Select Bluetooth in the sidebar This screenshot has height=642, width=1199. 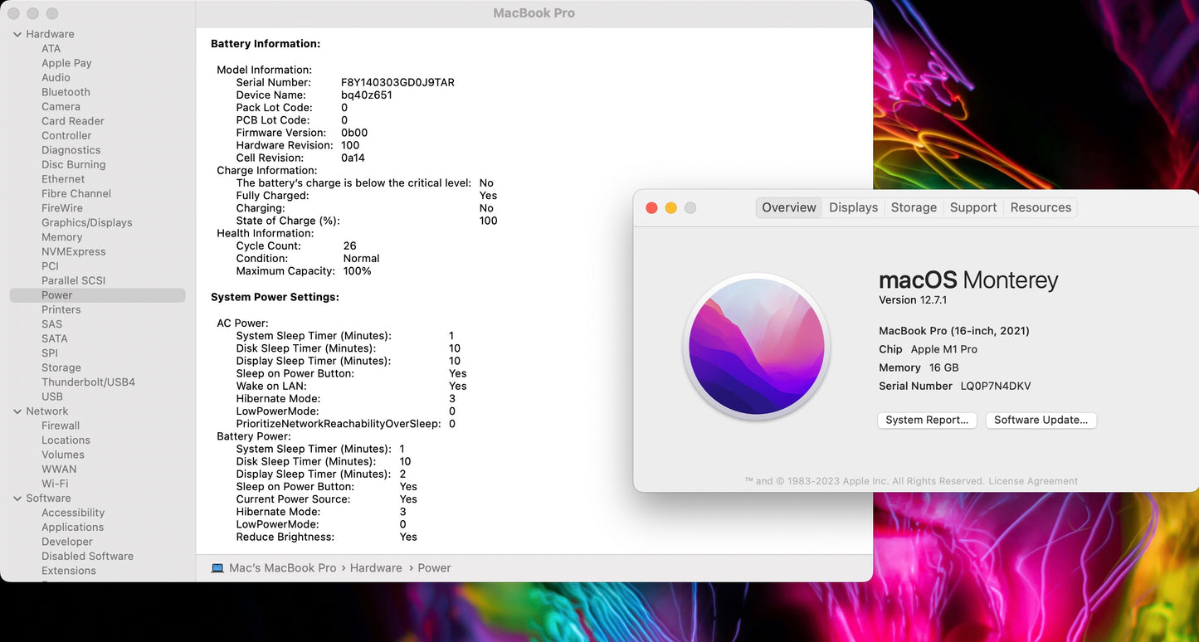(66, 92)
